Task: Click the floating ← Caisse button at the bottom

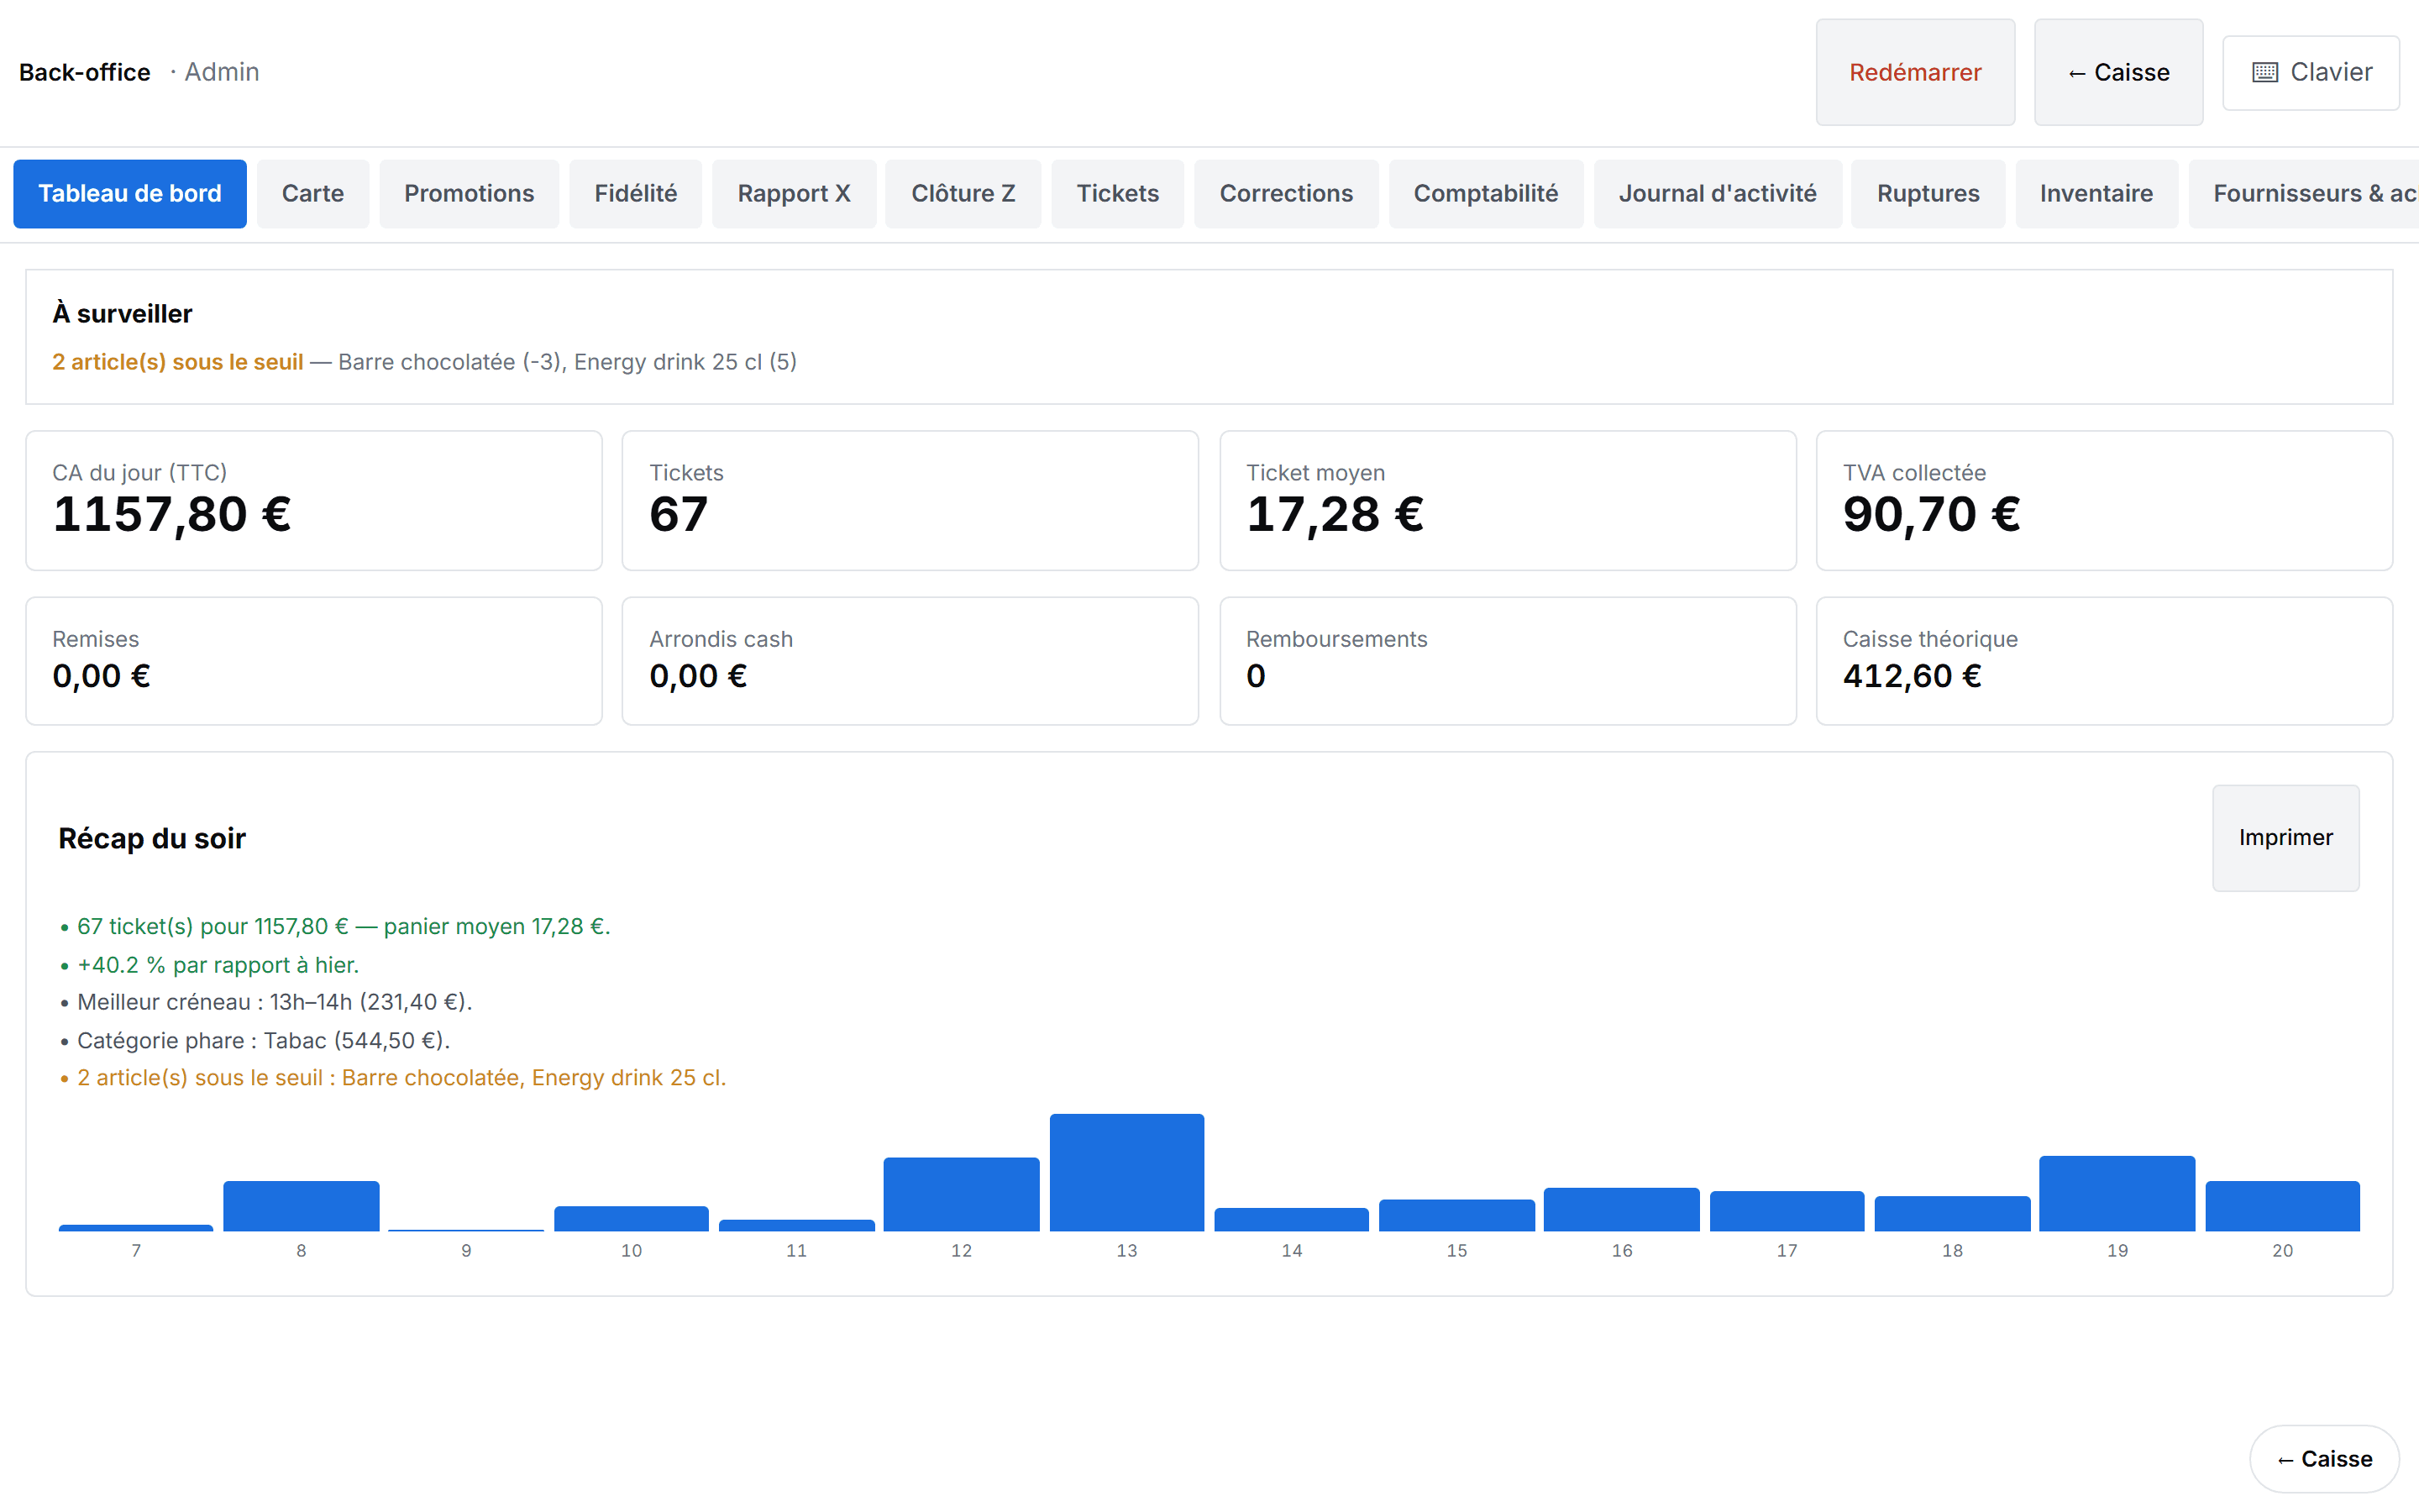Action: 2324,1459
